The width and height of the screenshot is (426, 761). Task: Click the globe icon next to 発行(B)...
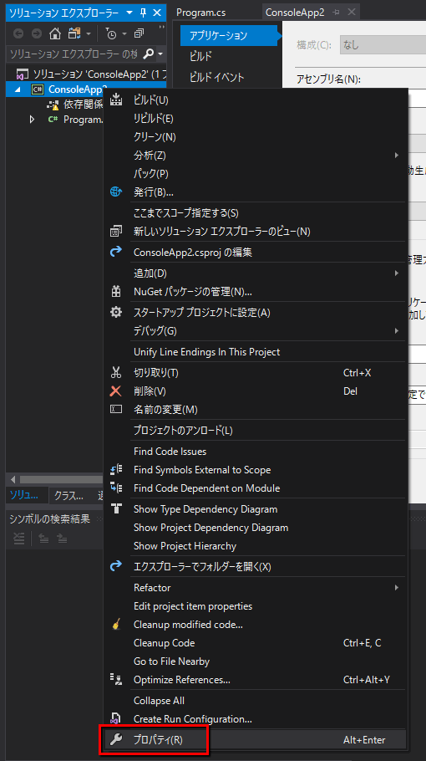pyautogui.click(x=116, y=192)
